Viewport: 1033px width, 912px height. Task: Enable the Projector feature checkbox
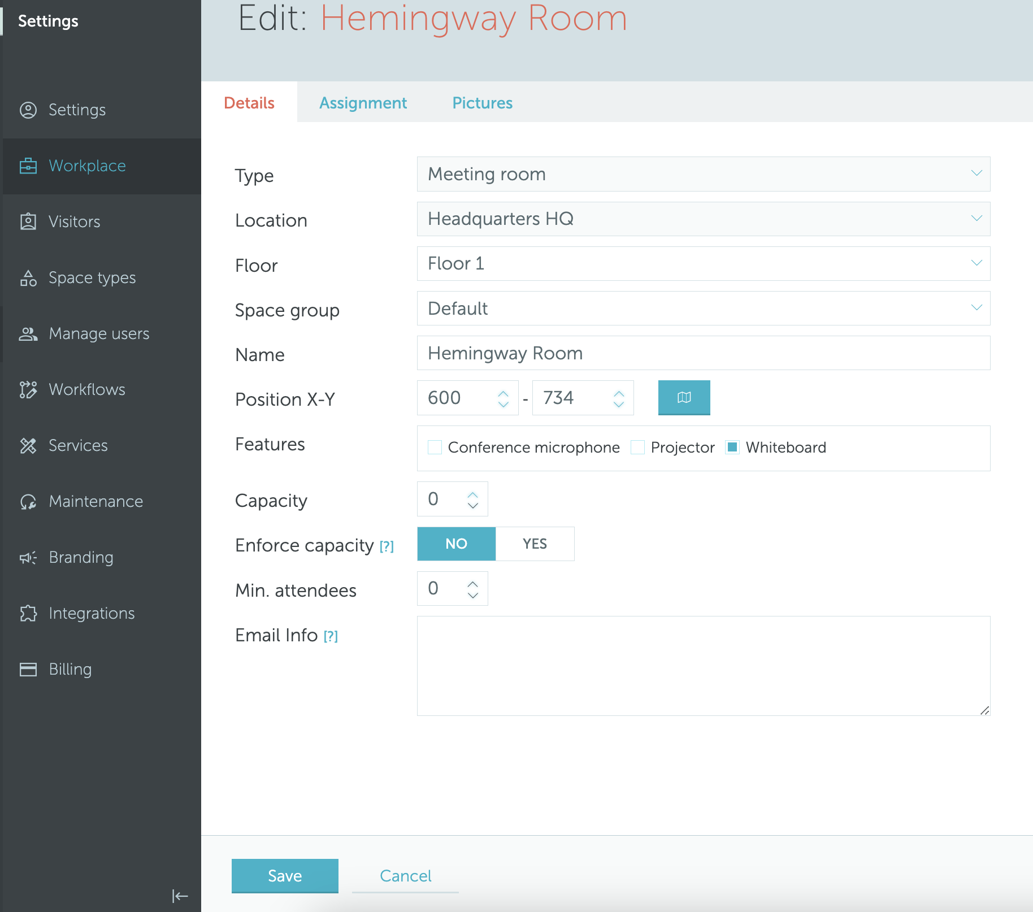(x=638, y=447)
